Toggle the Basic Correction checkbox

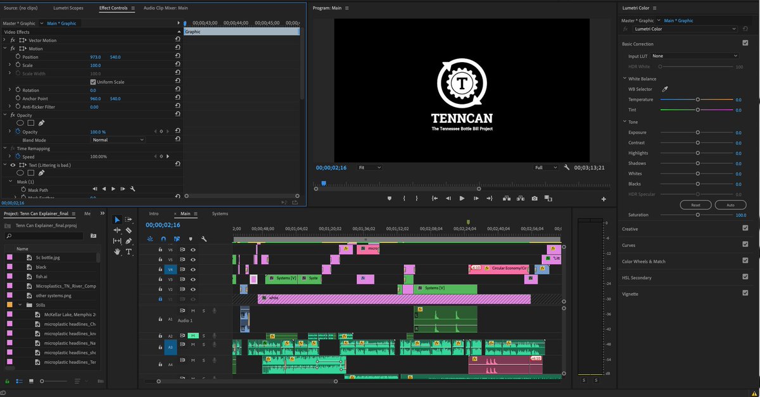[745, 43]
